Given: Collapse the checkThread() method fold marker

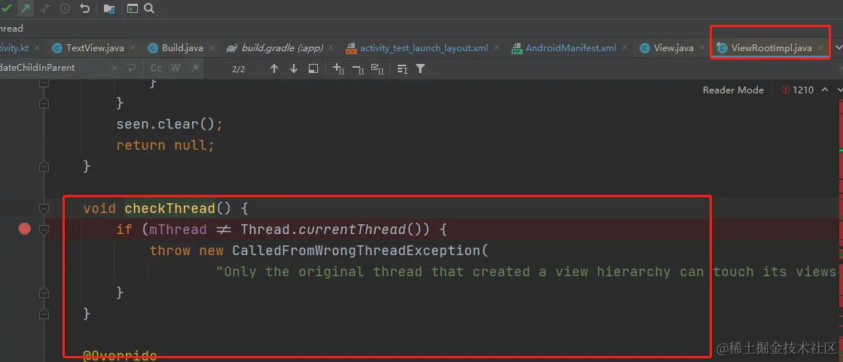Looking at the screenshot, I should point(44,208).
